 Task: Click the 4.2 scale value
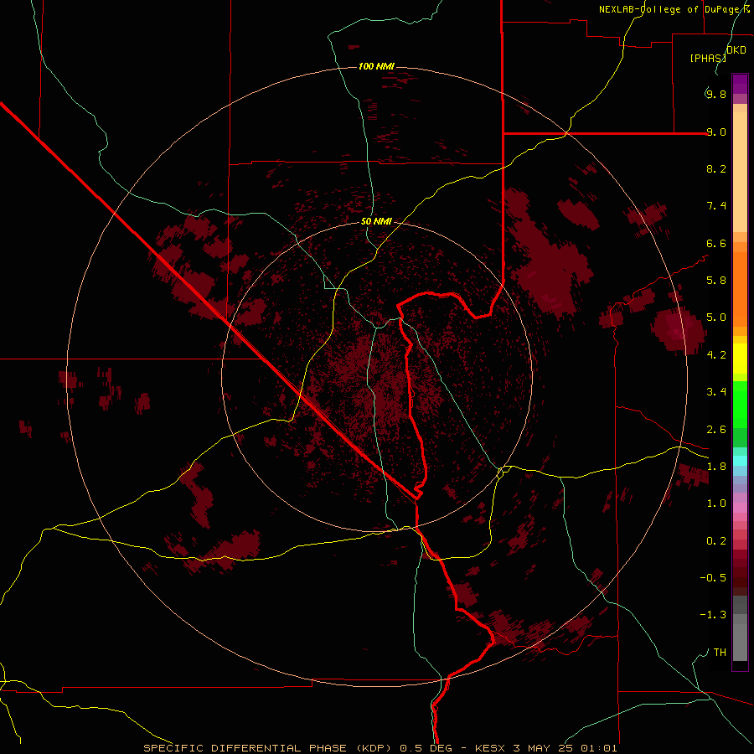pyautogui.click(x=716, y=355)
